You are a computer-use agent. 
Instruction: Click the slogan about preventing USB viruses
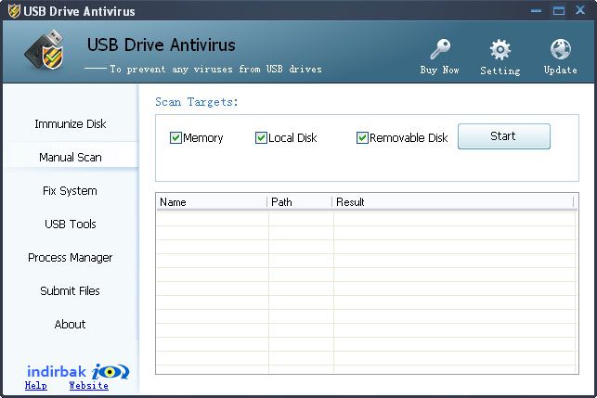pyautogui.click(x=216, y=69)
